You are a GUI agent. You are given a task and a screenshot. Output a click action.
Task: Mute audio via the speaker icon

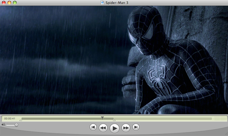3,125
